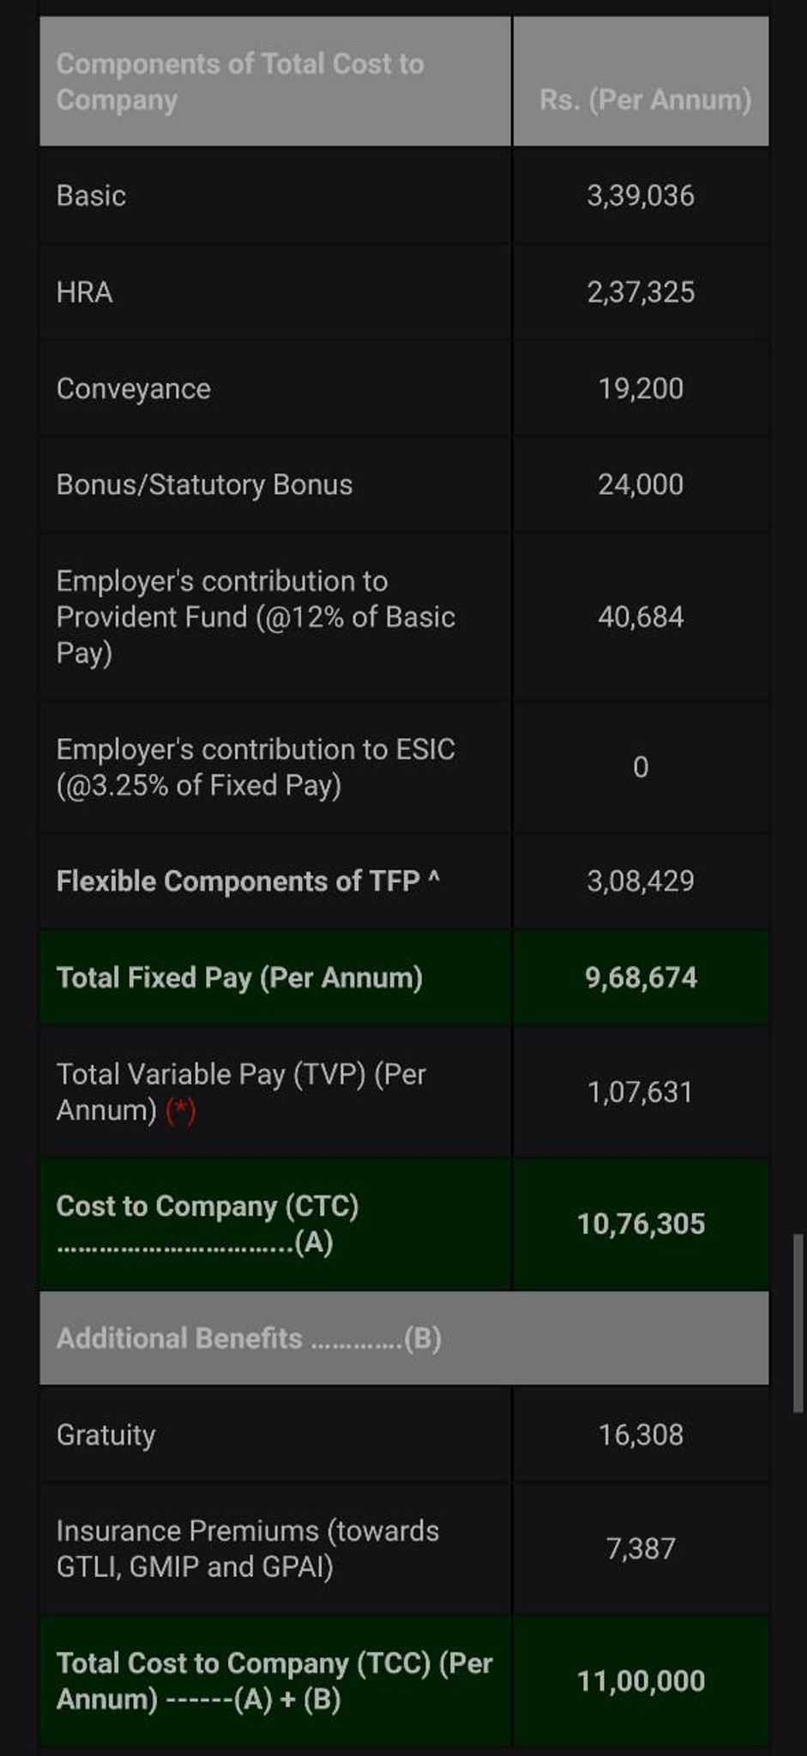Click the Total Fixed Pay row
The width and height of the screenshot is (807, 1756).
[404, 978]
